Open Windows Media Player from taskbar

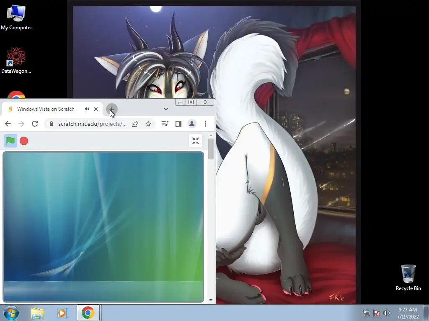(62, 313)
